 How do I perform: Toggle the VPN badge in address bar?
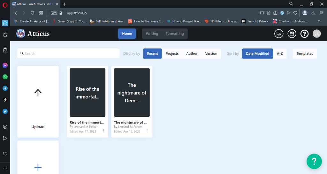(54, 13)
